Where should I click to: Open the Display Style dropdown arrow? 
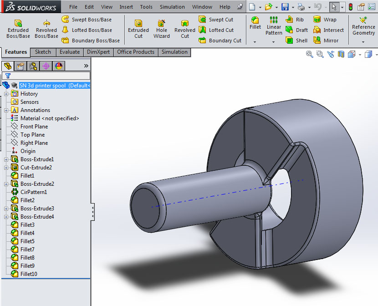click(x=377, y=54)
